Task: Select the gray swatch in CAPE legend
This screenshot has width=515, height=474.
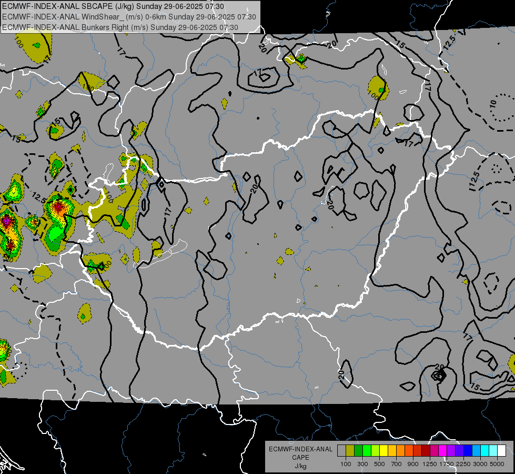Action: coord(341,450)
